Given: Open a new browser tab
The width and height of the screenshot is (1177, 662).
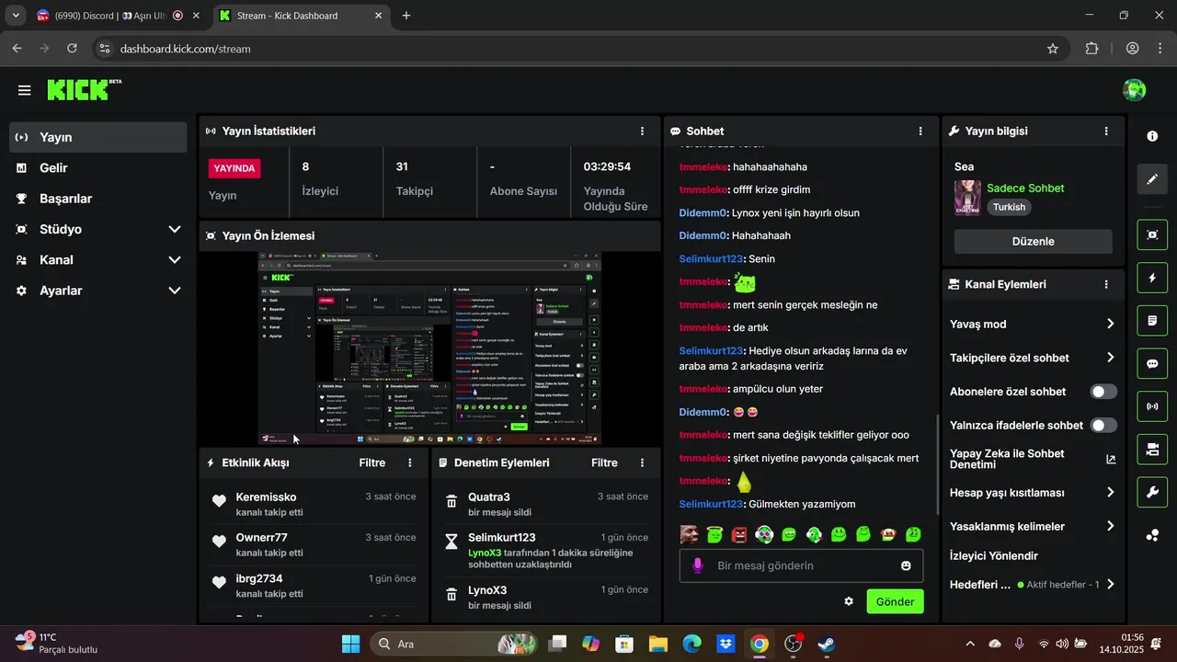Looking at the screenshot, I should click(406, 16).
